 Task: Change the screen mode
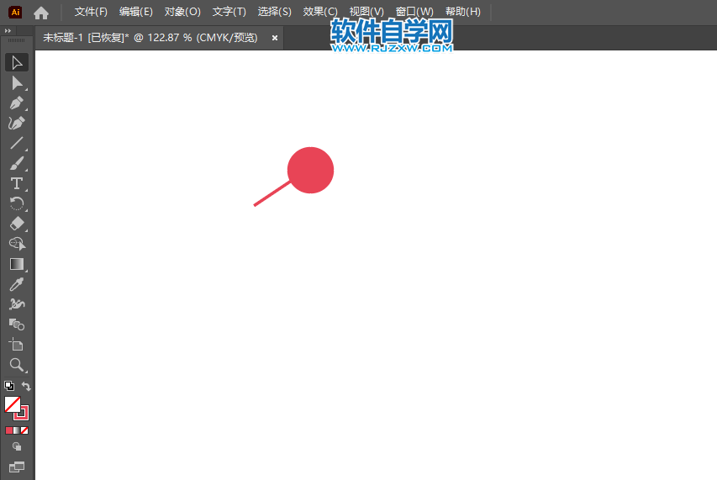(17, 467)
